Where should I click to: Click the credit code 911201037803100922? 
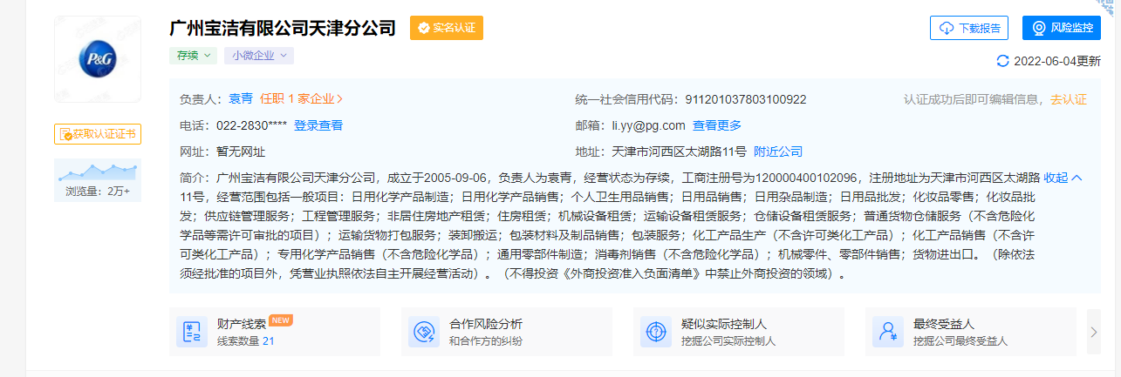(x=746, y=99)
